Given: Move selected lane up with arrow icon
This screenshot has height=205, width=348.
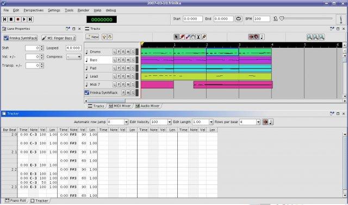Looking at the screenshot, I should (104, 37).
